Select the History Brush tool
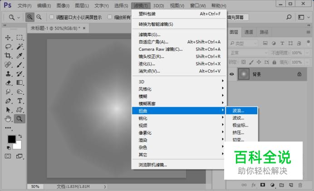The width and height of the screenshot is (314, 191). 20,73
